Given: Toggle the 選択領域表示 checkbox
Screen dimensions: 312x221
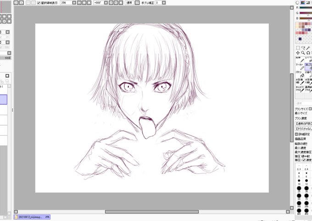Looking at the screenshot, I should click(39, 3).
